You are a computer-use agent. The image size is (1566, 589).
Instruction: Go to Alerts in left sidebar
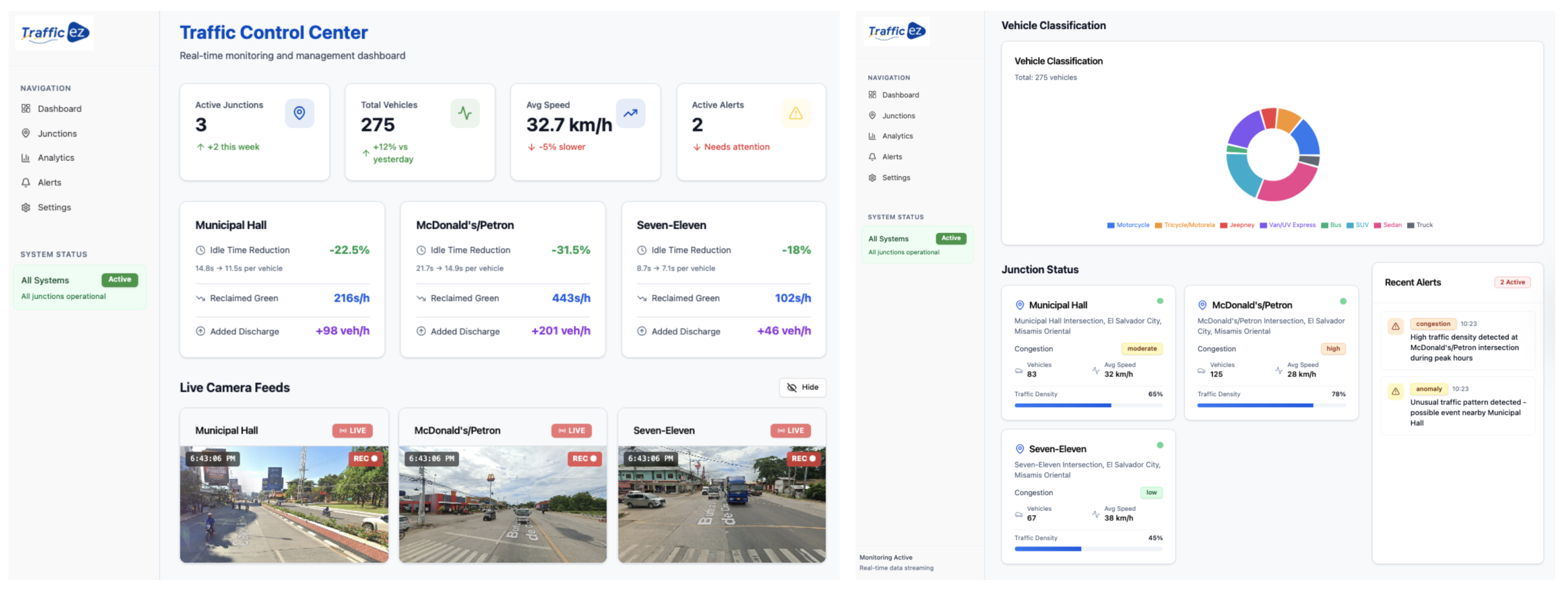(x=49, y=183)
